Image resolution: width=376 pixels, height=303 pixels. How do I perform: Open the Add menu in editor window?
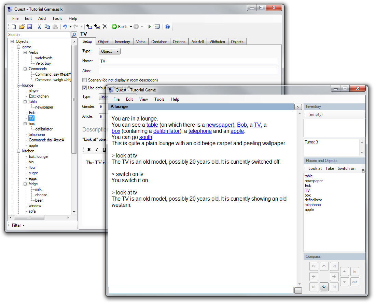point(42,18)
